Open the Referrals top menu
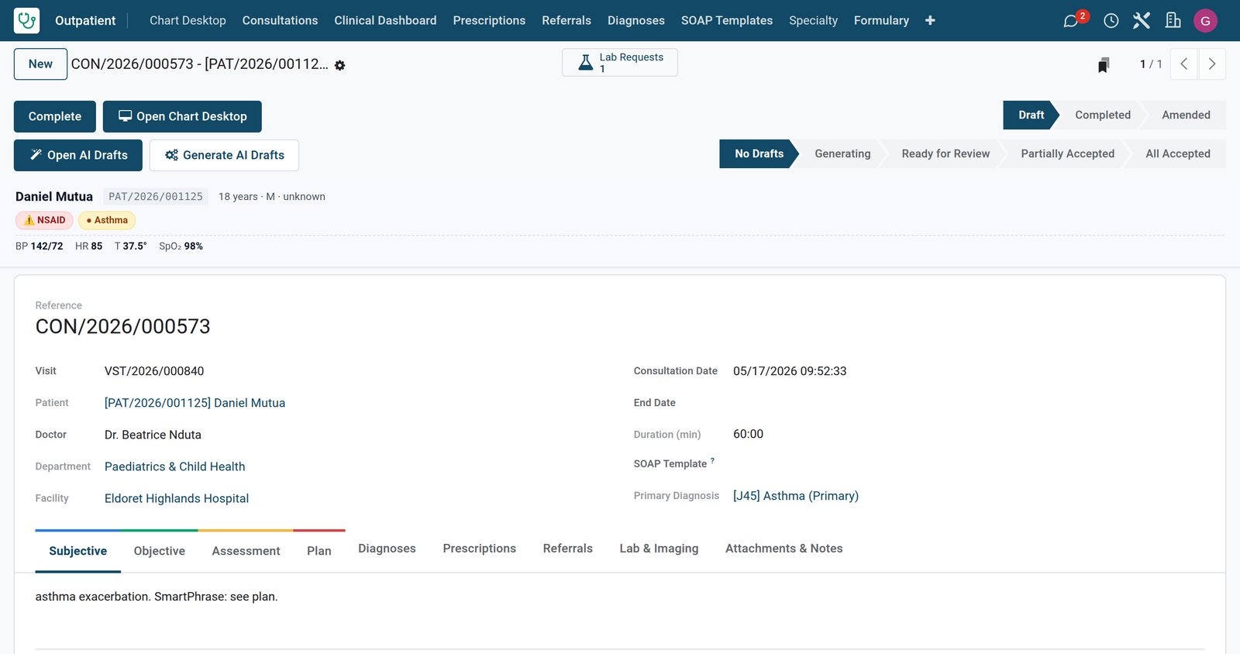1240x654 pixels. (x=567, y=20)
